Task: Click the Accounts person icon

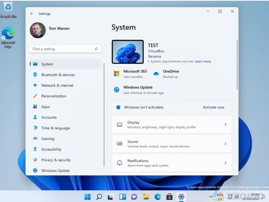Action: coord(35,117)
